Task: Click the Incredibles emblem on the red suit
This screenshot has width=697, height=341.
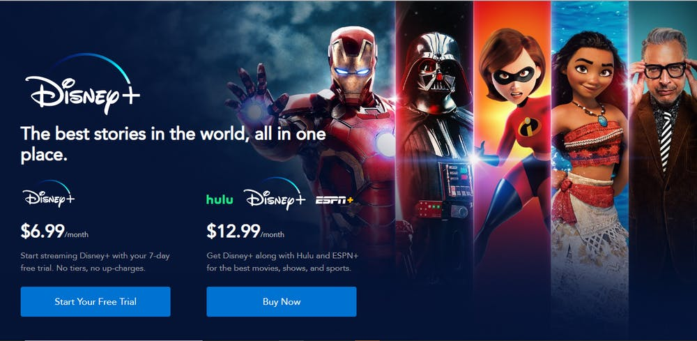Action: pos(528,126)
